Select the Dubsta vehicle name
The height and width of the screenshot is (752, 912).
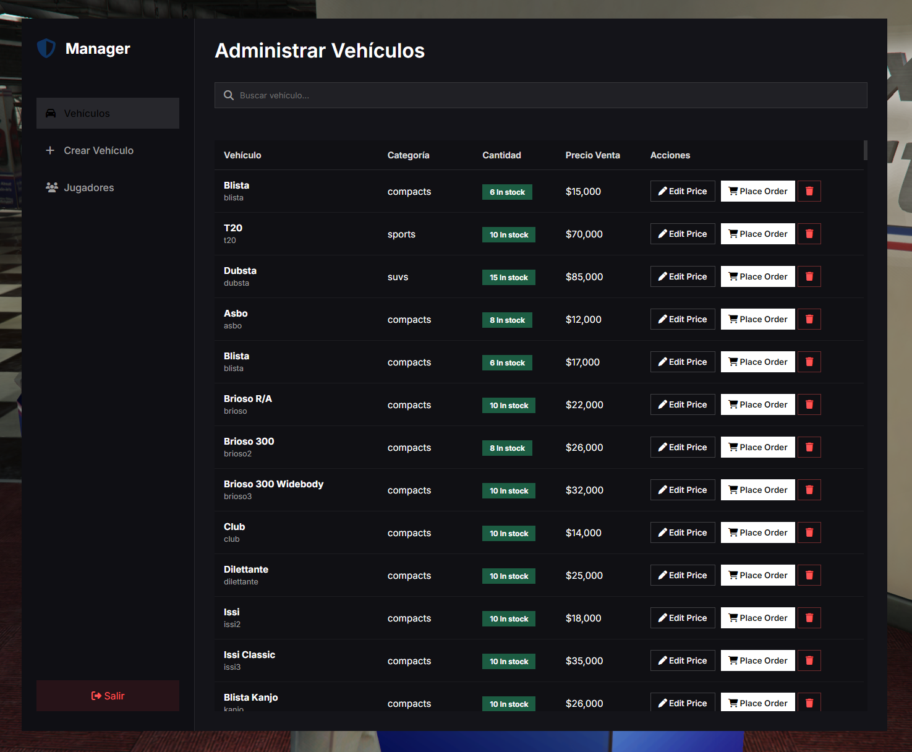coord(240,271)
